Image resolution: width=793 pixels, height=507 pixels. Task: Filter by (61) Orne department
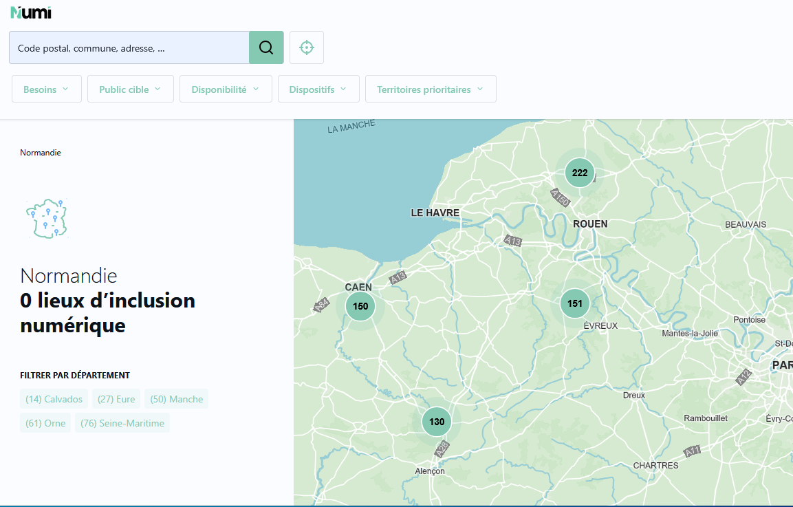click(45, 423)
